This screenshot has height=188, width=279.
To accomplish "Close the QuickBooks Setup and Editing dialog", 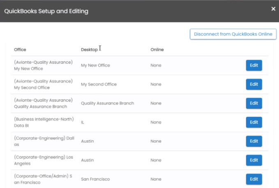I will pyautogui.click(x=273, y=9).
